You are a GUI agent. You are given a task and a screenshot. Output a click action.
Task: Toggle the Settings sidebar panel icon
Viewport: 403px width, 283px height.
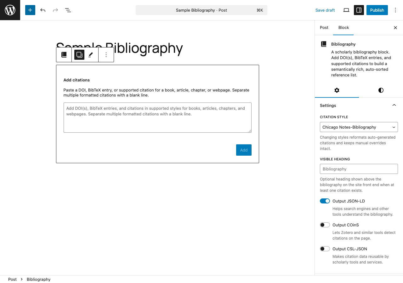[x=359, y=10]
